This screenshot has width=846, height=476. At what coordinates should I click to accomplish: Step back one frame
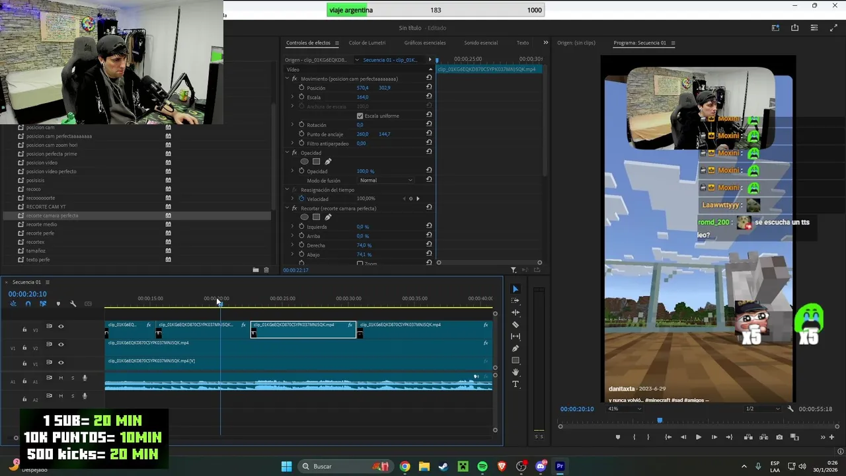683,437
